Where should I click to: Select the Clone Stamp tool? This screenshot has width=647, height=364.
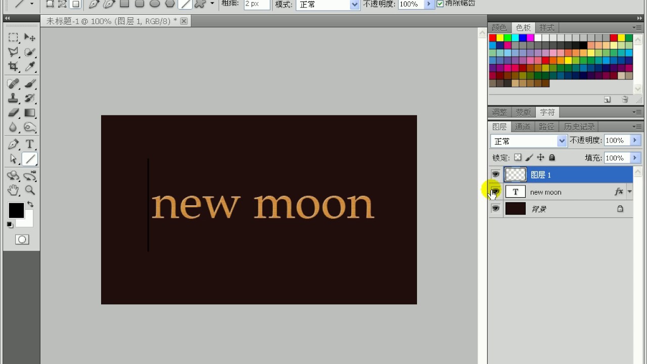pyautogui.click(x=13, y=98)
